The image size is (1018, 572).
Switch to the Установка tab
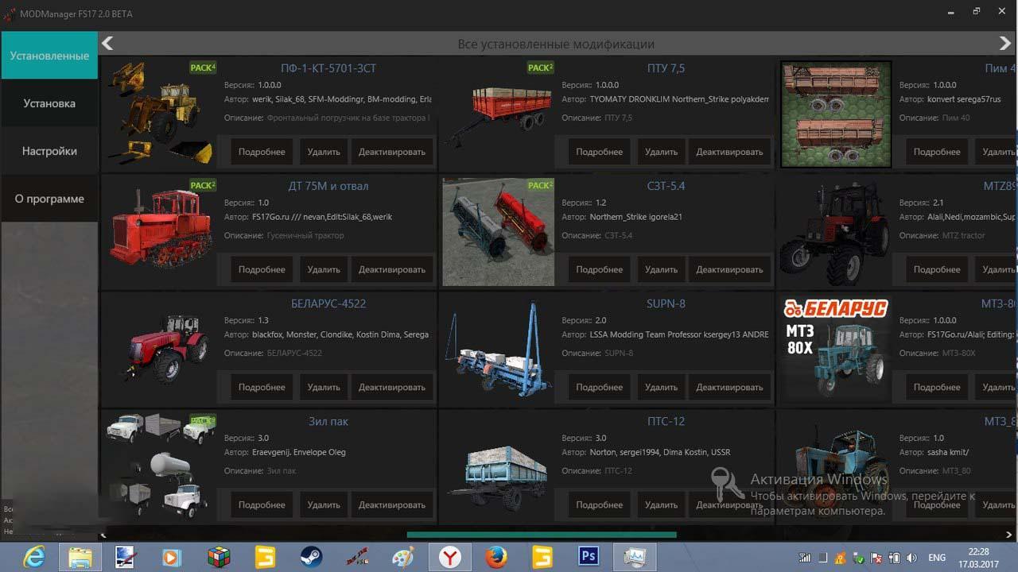[x=49, y=103]
